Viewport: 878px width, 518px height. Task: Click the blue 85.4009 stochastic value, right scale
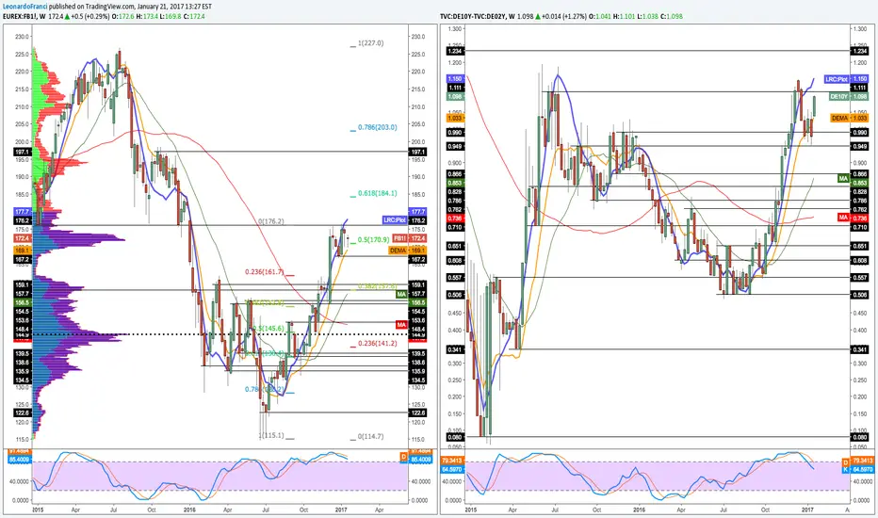[x=421, y=460]
